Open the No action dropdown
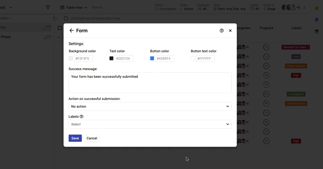This screenshot has height=169, width=323. [x=150, y=107]
